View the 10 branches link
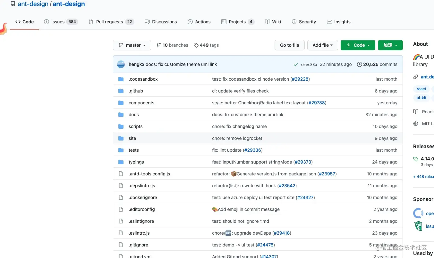This screenshot has width=434, height=258. click(172, 45)
